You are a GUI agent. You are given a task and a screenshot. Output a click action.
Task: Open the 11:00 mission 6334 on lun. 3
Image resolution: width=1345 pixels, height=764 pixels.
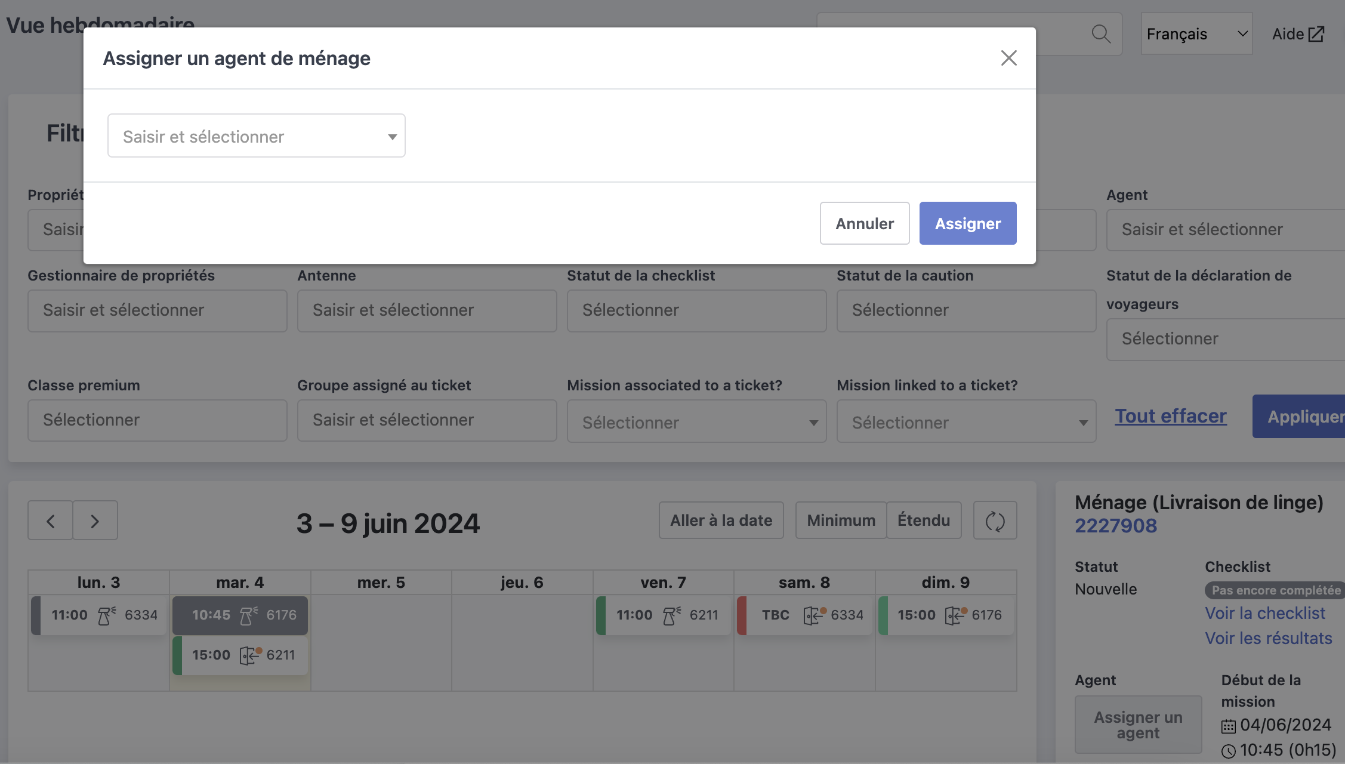pyautogui.click(x=99, y=615)
